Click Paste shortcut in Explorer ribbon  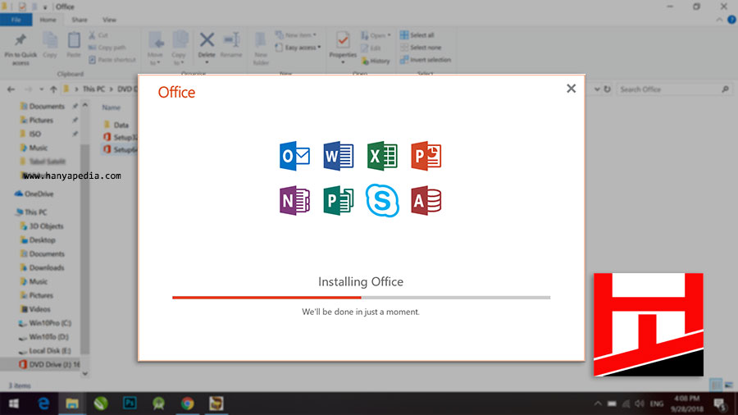[112, 60]
